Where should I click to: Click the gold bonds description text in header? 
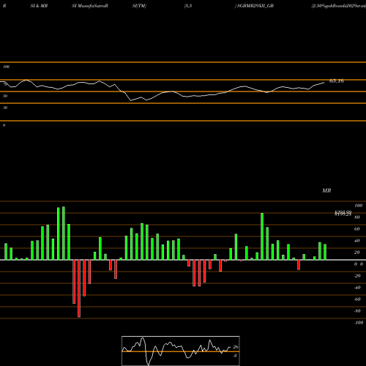click(x=339, y=6)
